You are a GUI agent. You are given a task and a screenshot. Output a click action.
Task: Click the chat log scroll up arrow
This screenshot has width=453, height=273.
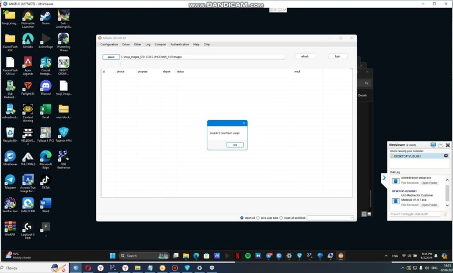click(447, 180)
